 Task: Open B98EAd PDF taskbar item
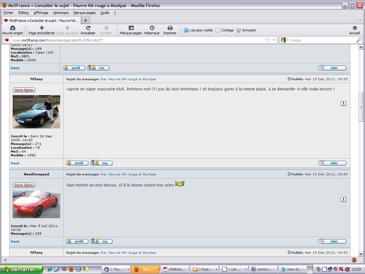(x=175, y=269)
